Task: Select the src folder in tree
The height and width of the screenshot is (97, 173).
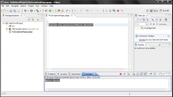Action: click(x=13, y=26)
